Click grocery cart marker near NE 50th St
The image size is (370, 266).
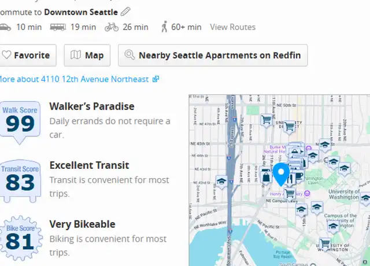click(267, 121)
